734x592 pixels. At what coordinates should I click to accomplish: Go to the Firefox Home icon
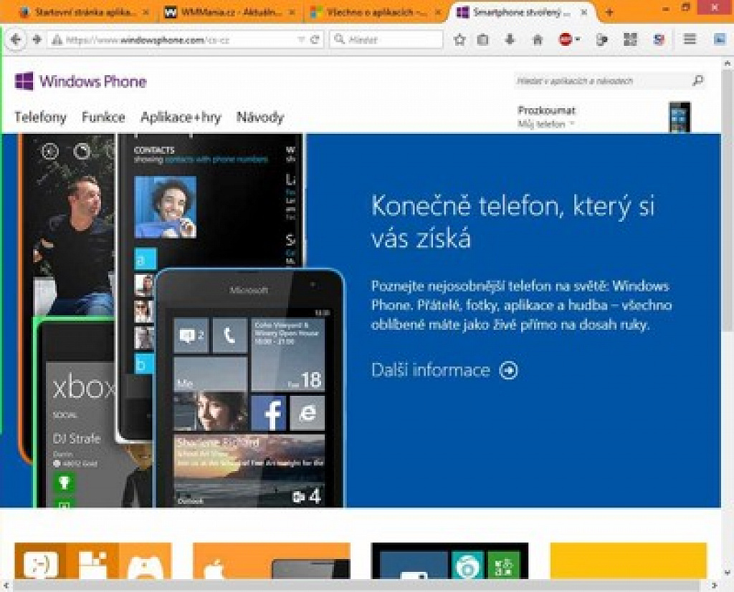538,40
